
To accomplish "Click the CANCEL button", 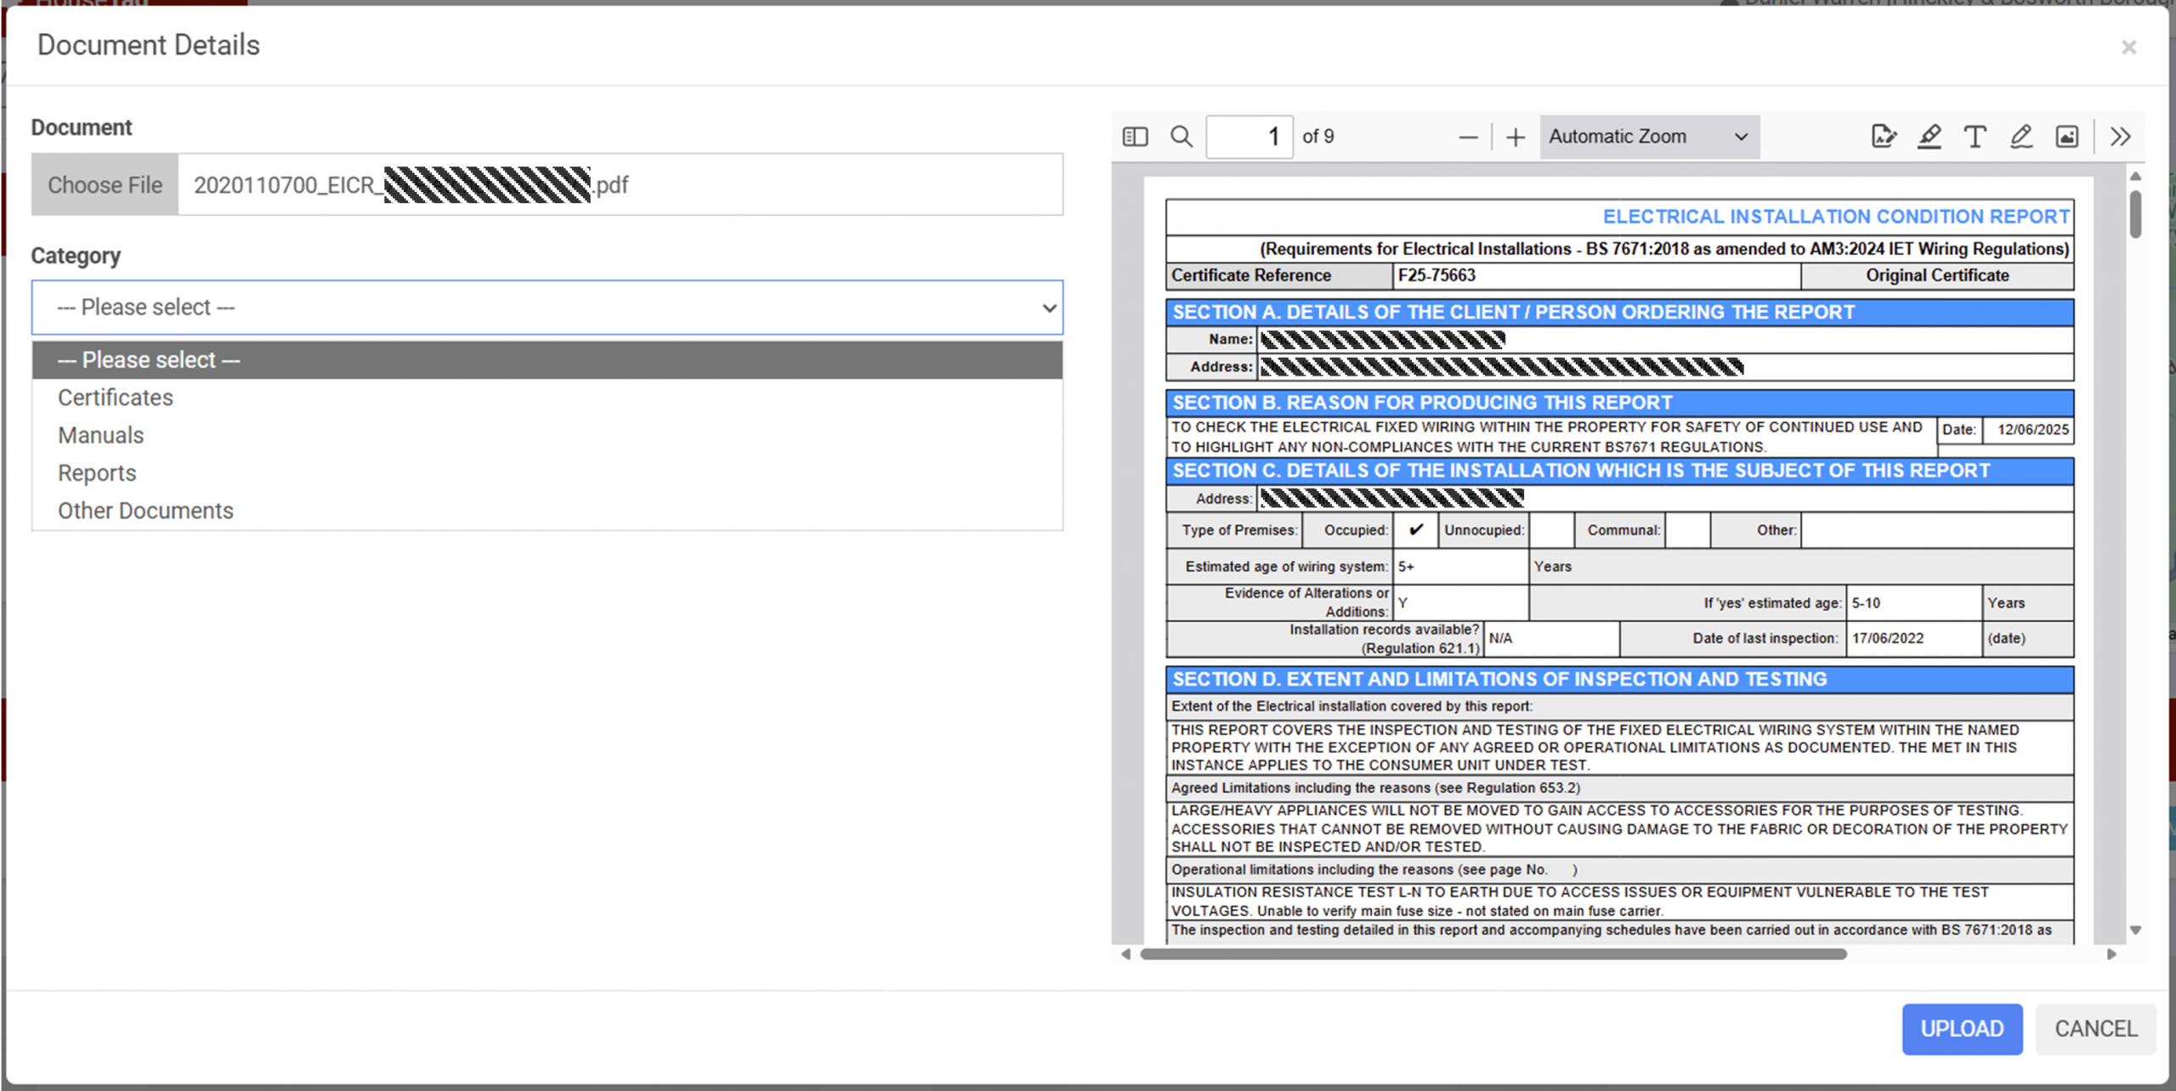I will pos(2095,1029).
